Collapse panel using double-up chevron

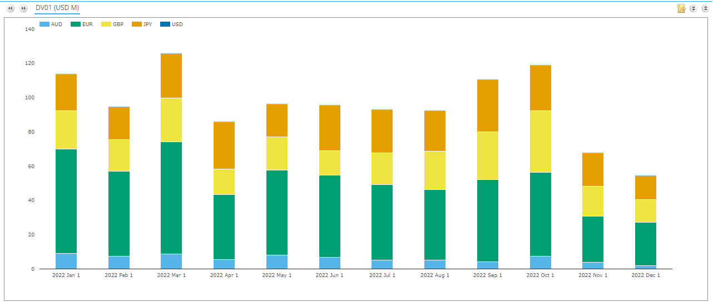click(705, 8)
